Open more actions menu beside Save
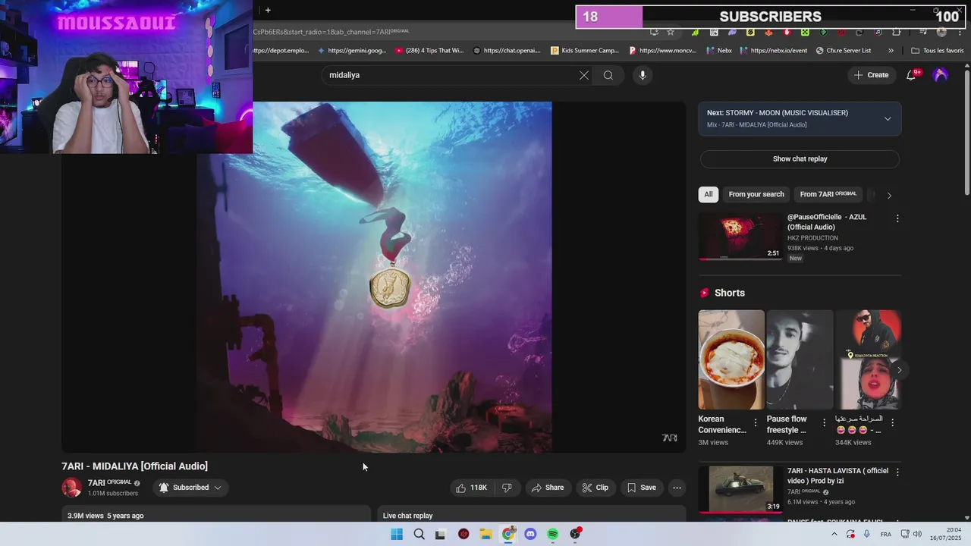971x546 pixels. (677, 488)
